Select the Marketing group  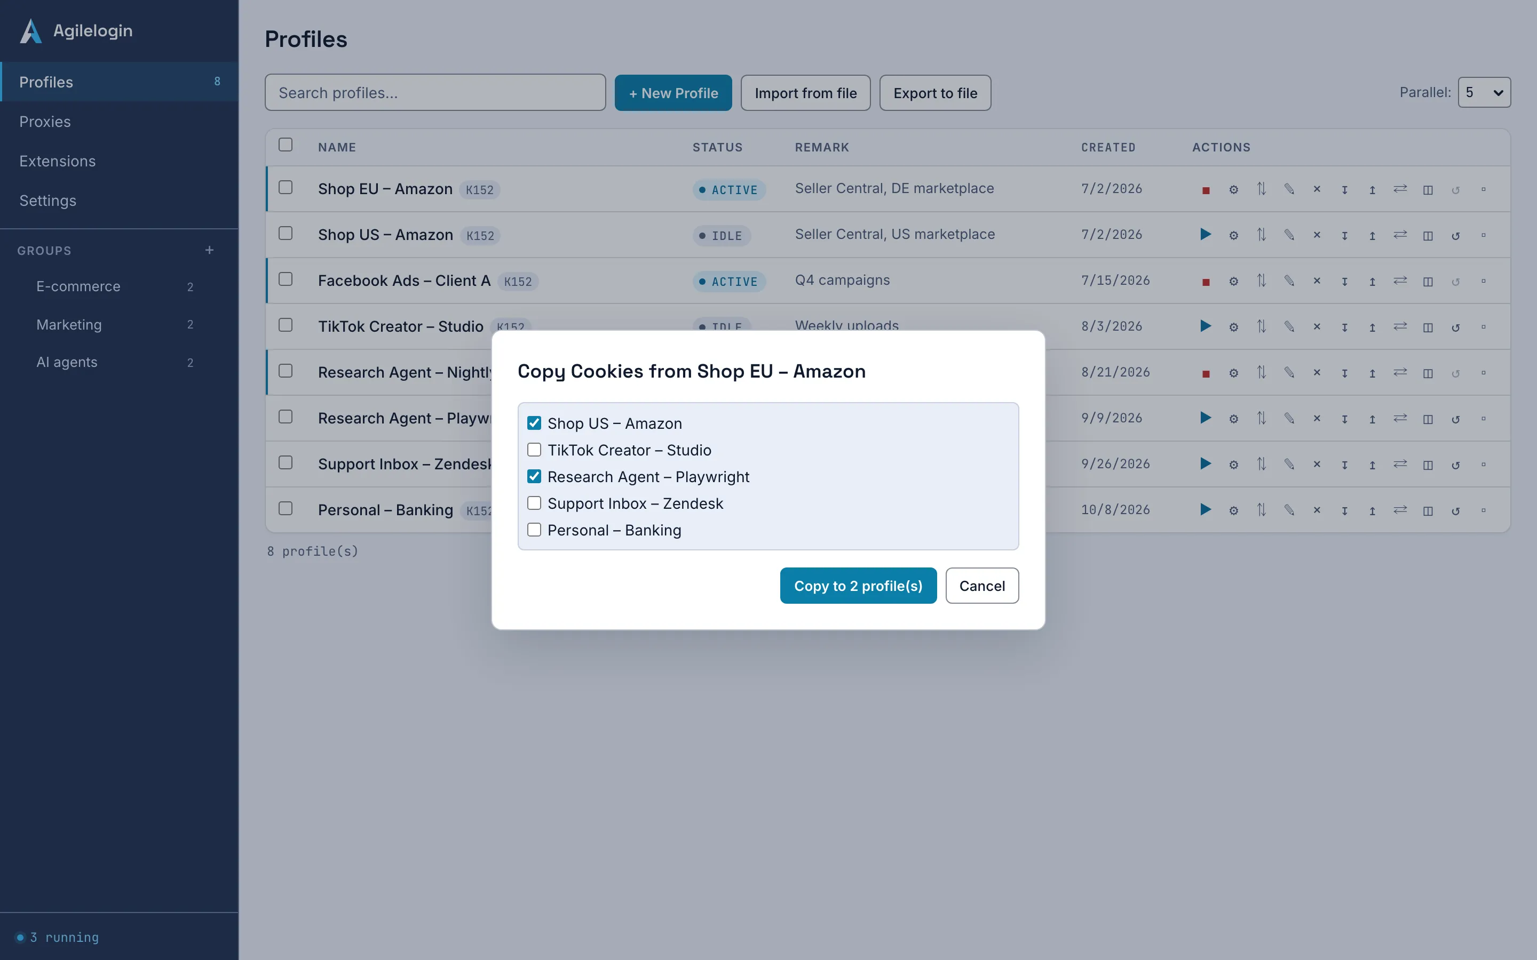click(114, 324)
